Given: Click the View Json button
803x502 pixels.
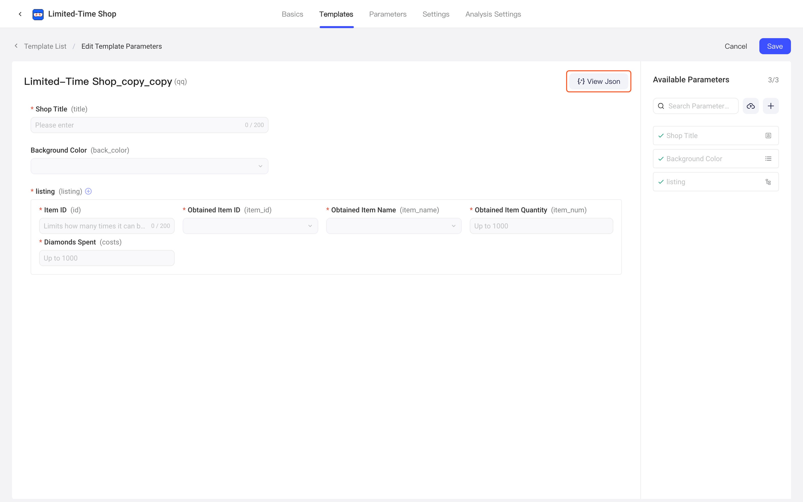Looking at the screenshot, I should (598, 81).
